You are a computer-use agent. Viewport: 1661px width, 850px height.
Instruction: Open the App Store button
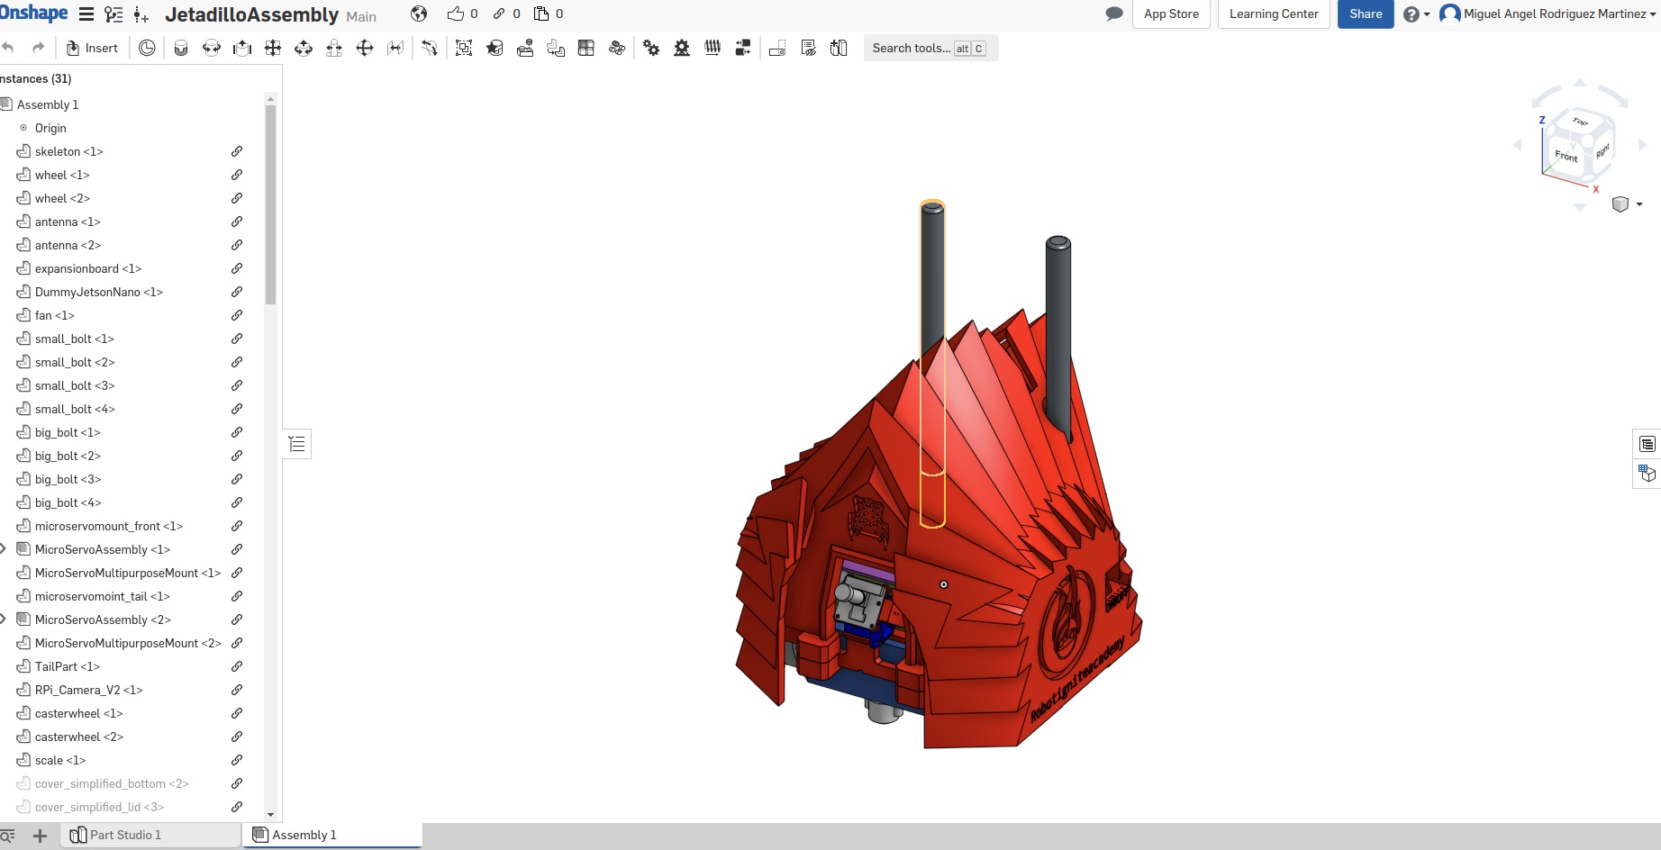coord(1171,14)
